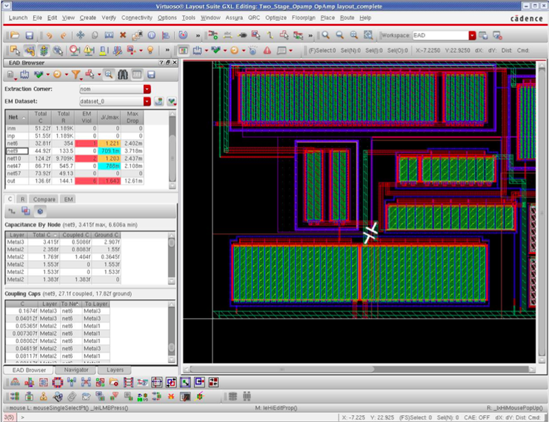This screenshot has width=549, height=422.
Task: Open the Verify menu
Action: coord(108,18)
